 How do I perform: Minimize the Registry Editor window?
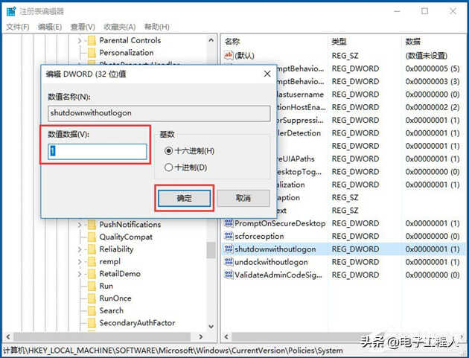(x=398, y=11)
